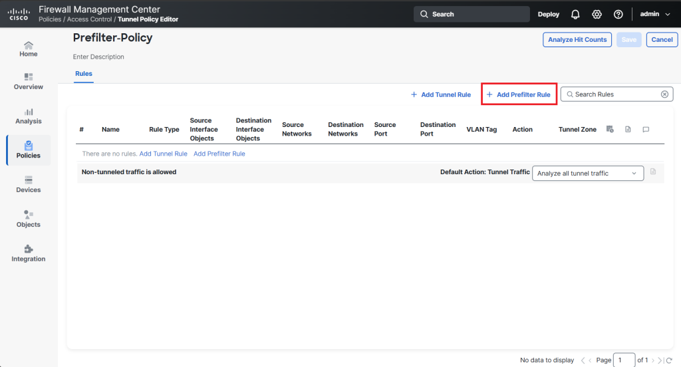Open the admin user dropdown
Screen dimensions: 681x367
click(655, 15)
